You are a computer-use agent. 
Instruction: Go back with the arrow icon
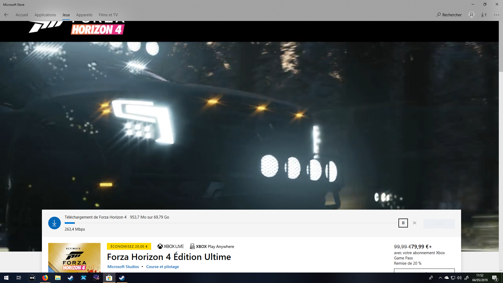tap(6, 15)
